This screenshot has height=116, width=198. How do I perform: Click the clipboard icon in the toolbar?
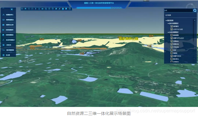pos(63,9)
